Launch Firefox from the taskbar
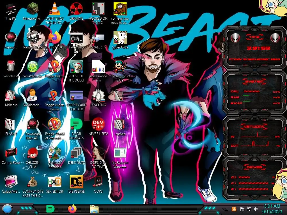The height and width of the screenshot is (215, 287). pos(72,209)
